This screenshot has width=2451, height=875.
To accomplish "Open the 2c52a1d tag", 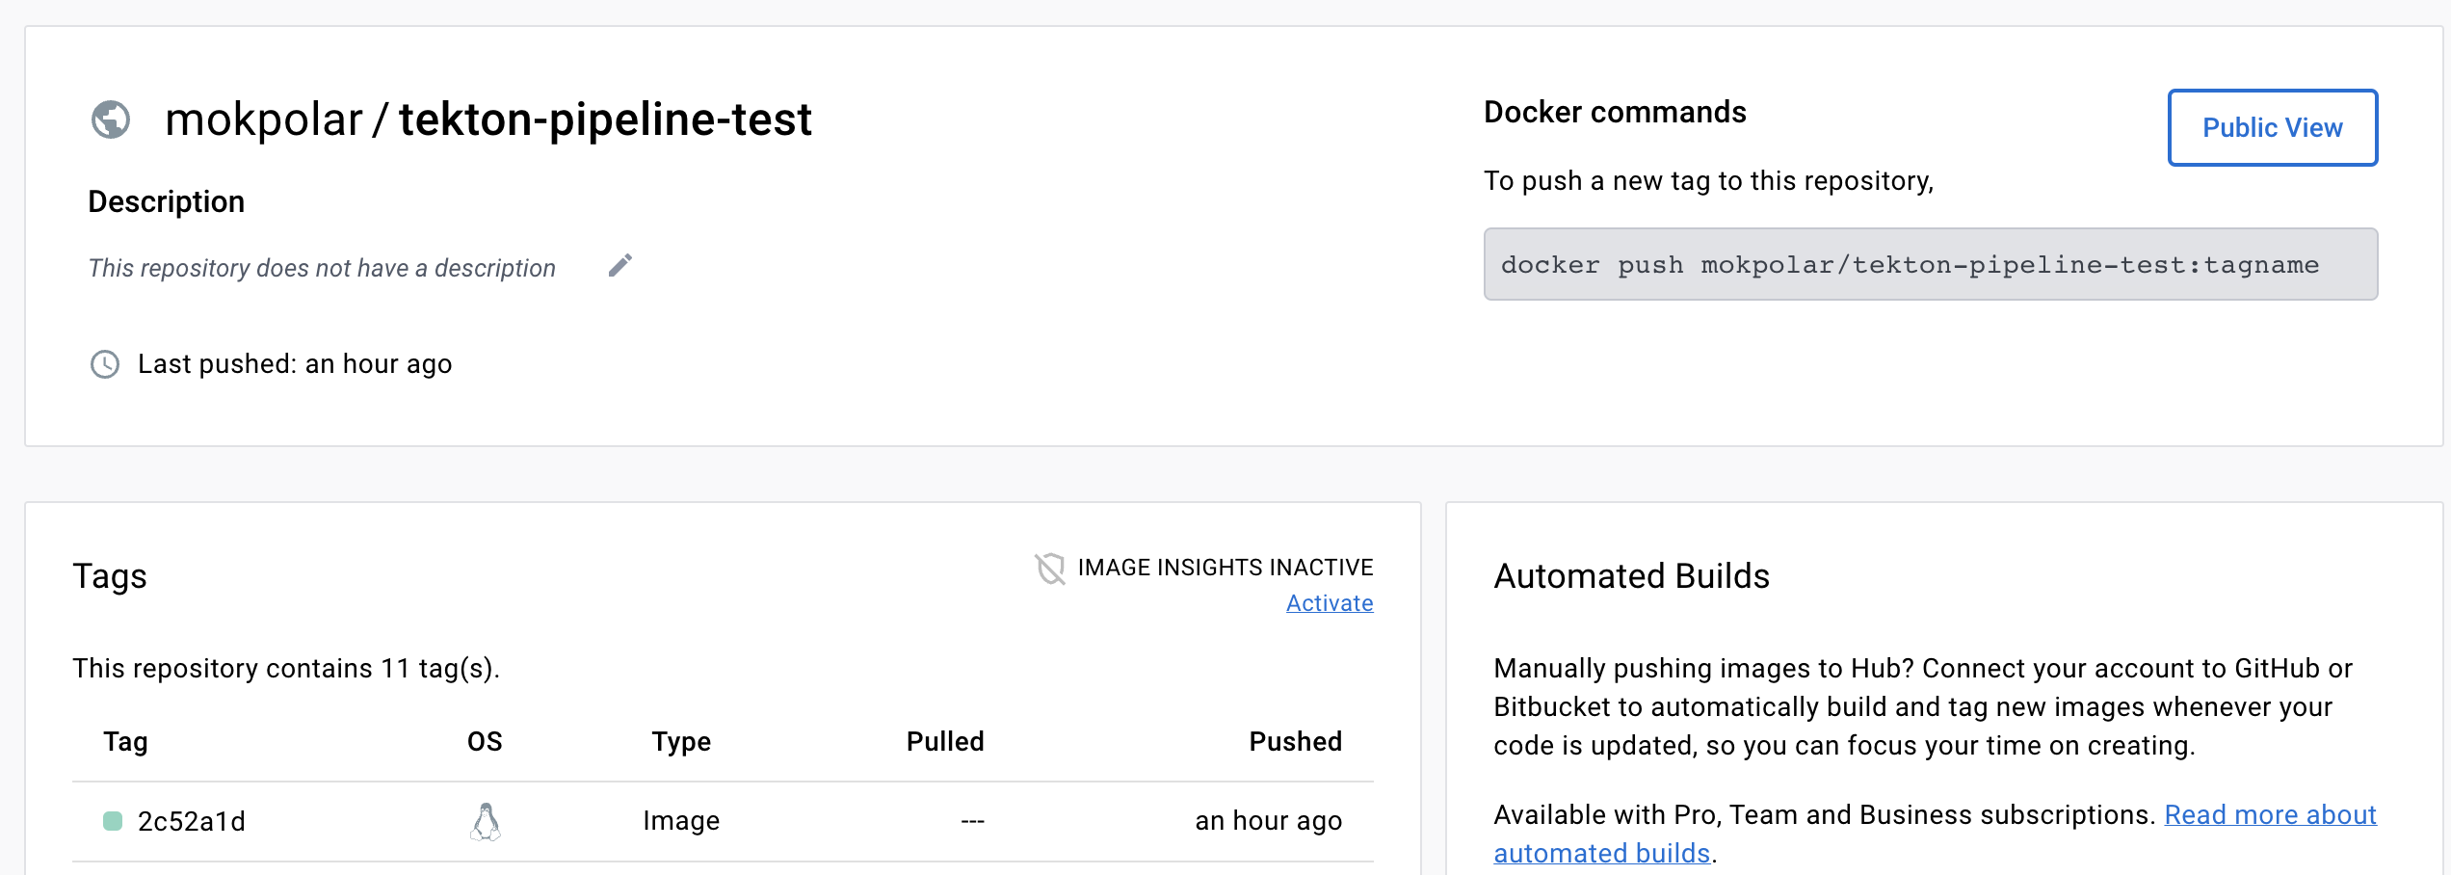I will pos(192,821).
